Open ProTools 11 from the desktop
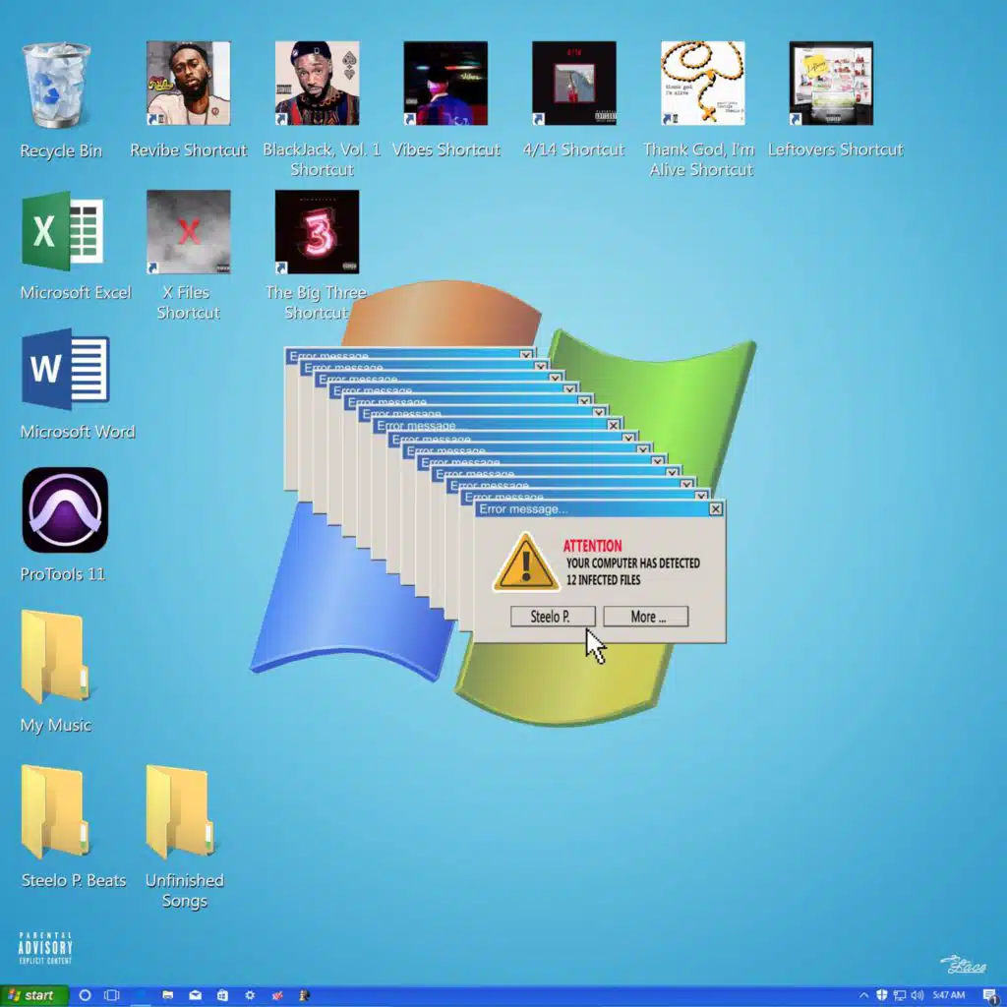 click(64, 511)
